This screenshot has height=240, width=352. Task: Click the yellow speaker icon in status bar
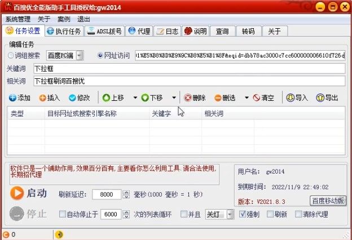(x=59, y=234)
